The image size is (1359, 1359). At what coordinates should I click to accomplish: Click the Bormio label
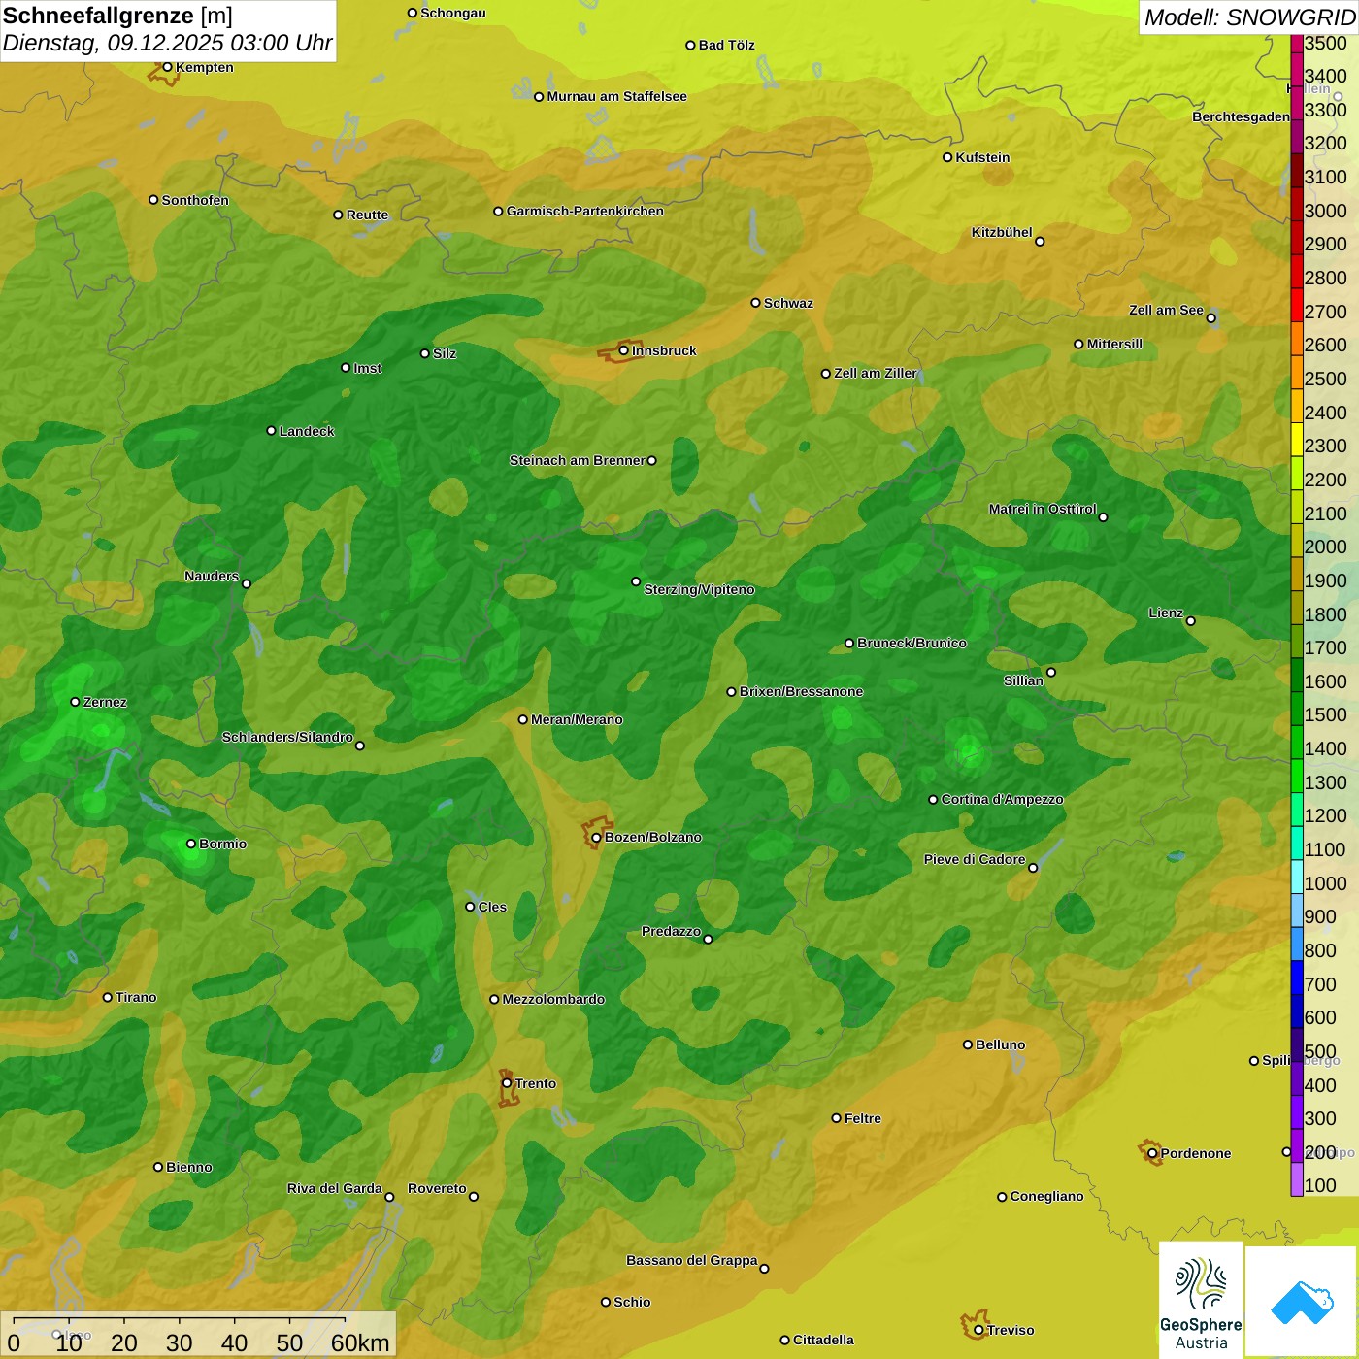pyautogui.click(x=222, y=844)
